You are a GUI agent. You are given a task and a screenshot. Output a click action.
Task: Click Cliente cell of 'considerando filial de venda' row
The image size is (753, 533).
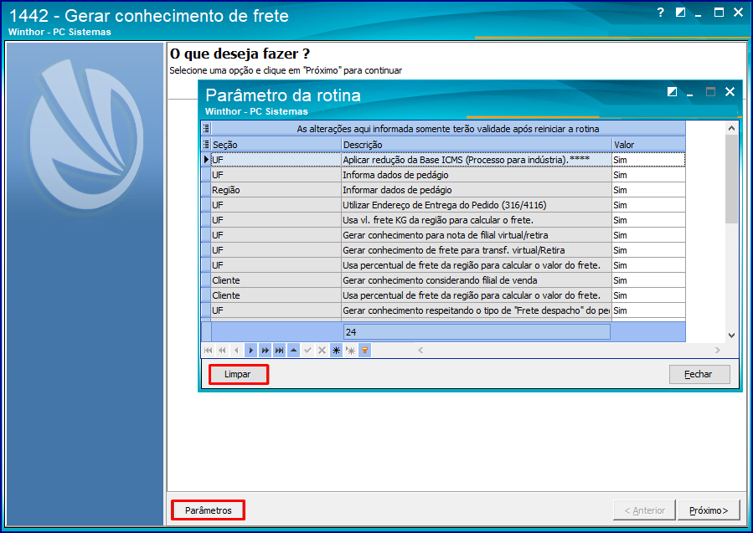[276, 280]
